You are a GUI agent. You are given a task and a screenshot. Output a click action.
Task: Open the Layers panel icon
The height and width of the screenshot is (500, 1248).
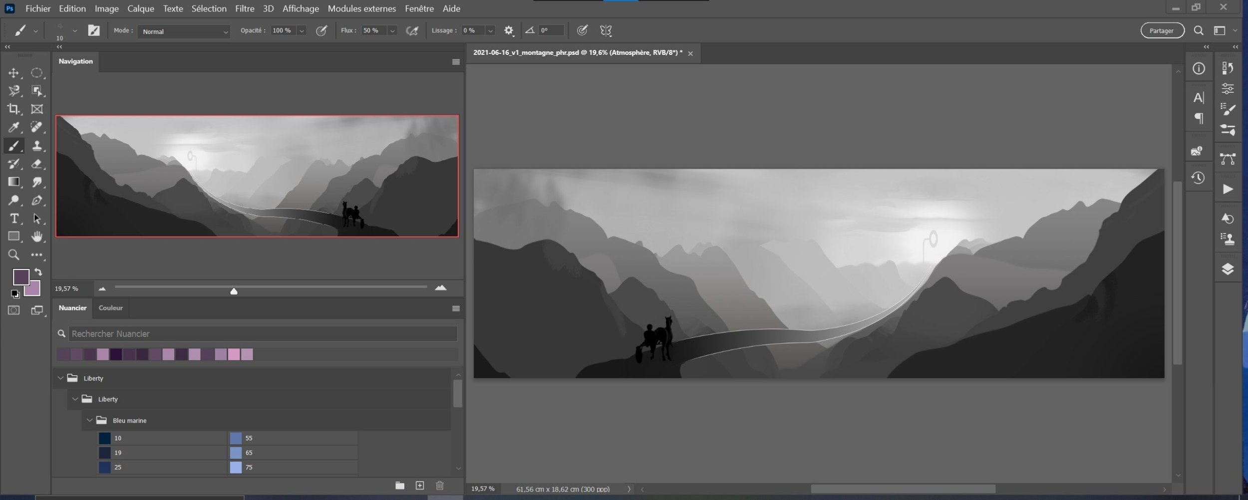[1228, 269]
